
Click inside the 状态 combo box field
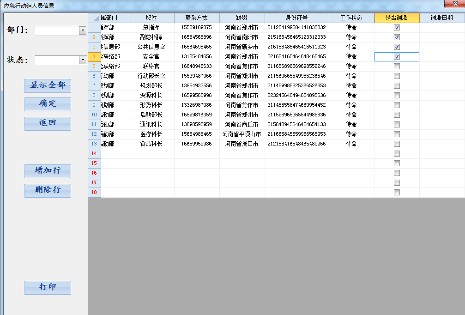(x=57, y=60)
